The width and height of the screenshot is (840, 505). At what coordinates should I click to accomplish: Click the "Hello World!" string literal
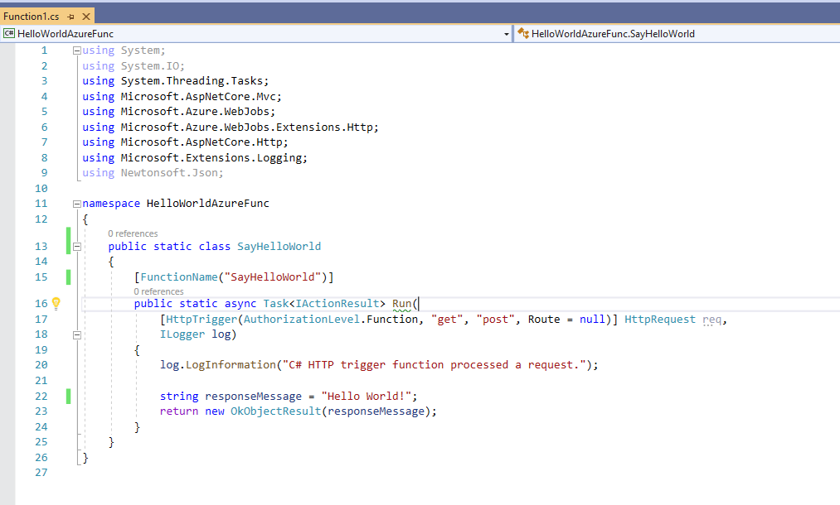coord(366,397)
